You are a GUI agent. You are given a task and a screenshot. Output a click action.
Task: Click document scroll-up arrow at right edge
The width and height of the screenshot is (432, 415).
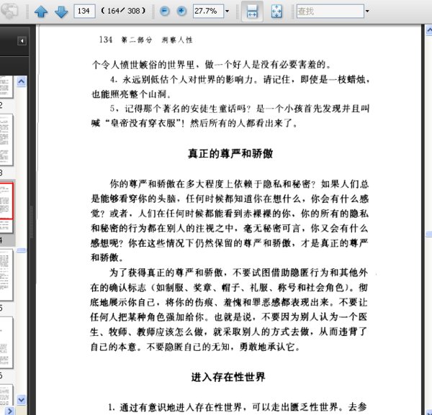[429, 30]
